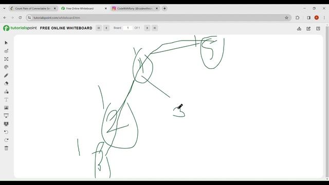The image size is (329, 185).
Task: Go to next board
Action: (x=147, y=28)
